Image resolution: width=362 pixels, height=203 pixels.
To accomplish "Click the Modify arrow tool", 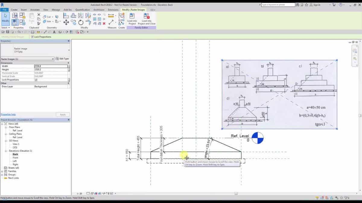I will pos(5,18).
